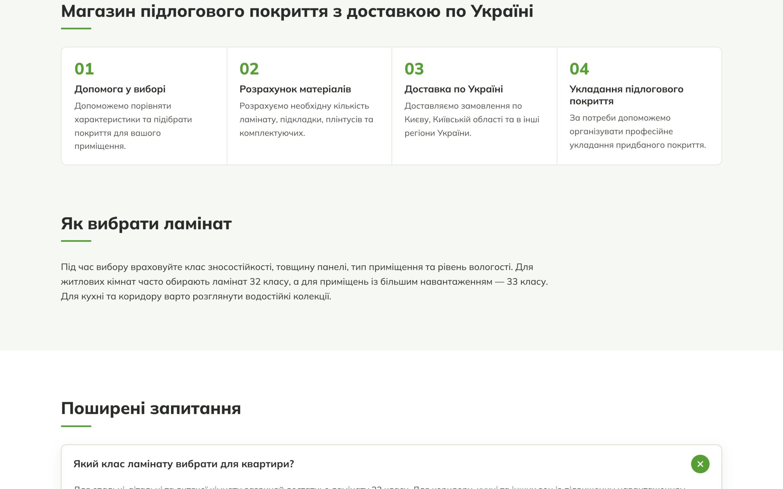Select card title 'Розрахунок матеріалів'
Screen dimensions: 783x489
coord(295,89)
